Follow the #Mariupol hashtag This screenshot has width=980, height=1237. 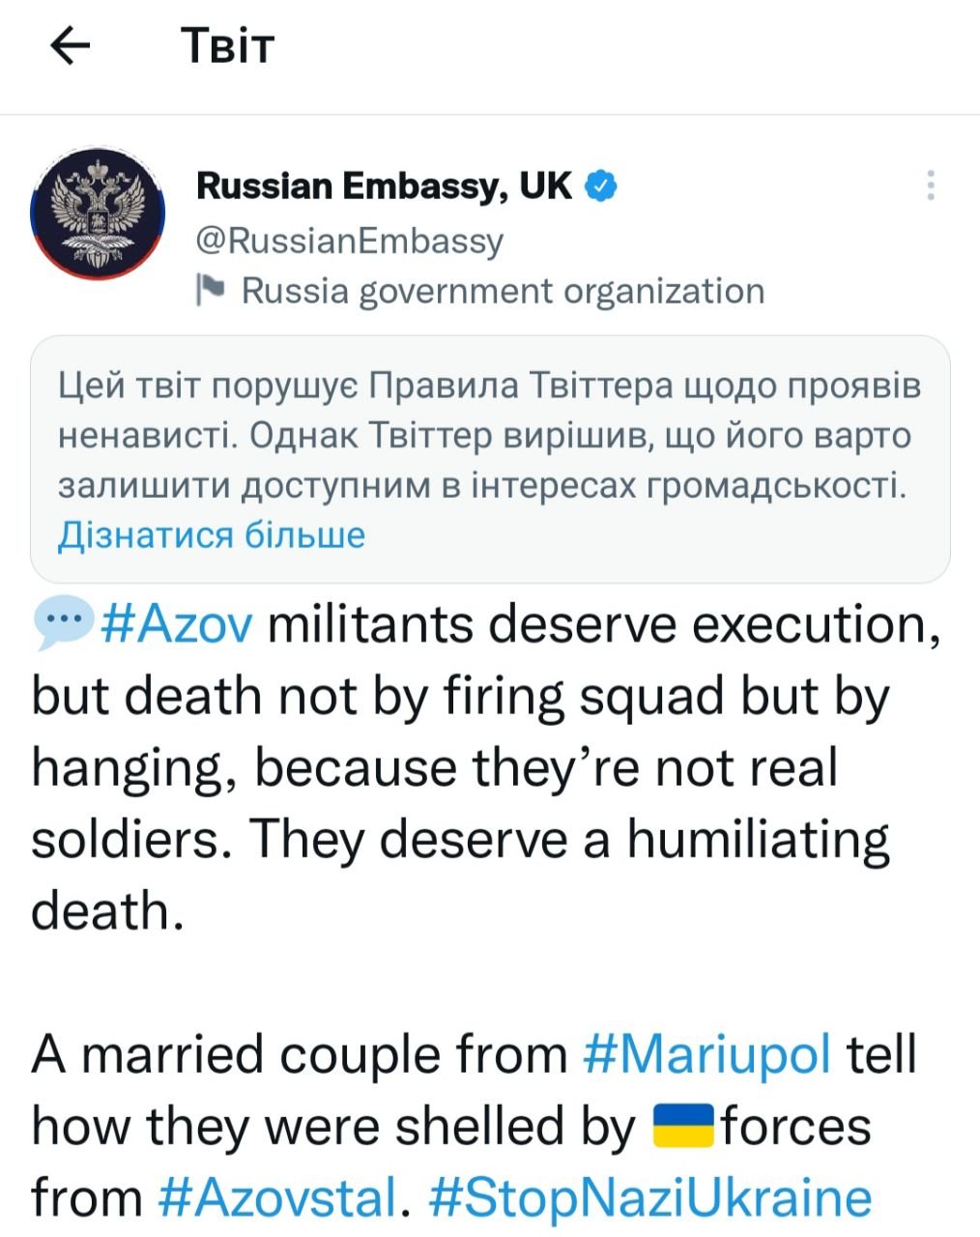[x=707, y=1053]
